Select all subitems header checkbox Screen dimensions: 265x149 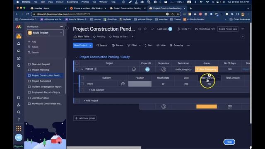[x=82, y=78]
